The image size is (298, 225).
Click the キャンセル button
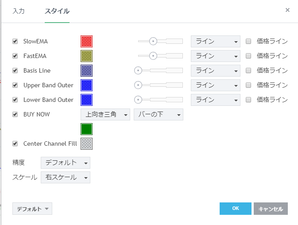271,209
